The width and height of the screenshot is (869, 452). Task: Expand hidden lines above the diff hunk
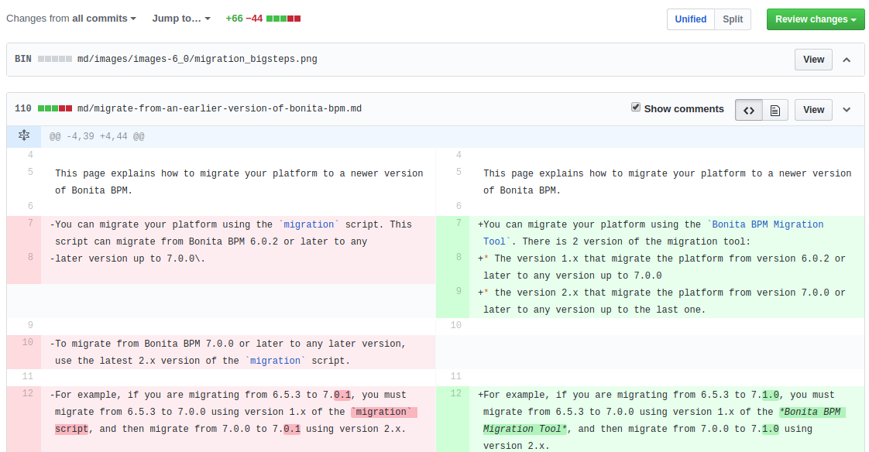(x=24, y=135)
